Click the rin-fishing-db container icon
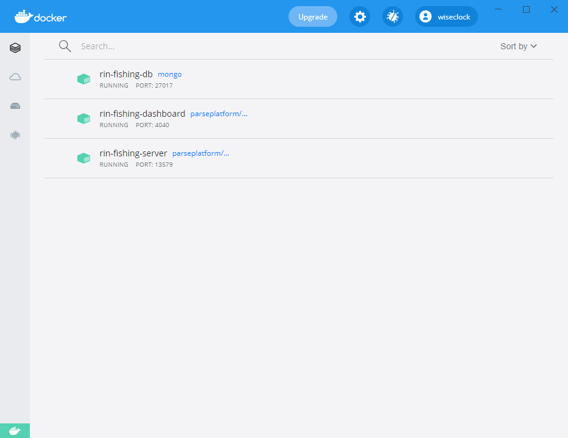Image resolution: width=568 pixels, height=438 pixels. point(83,79)
